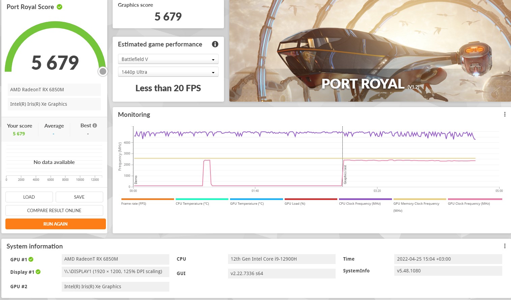511x300 pixels.
Task: Click the Port Royal benchmark banner image
Action: coord(370,51)
